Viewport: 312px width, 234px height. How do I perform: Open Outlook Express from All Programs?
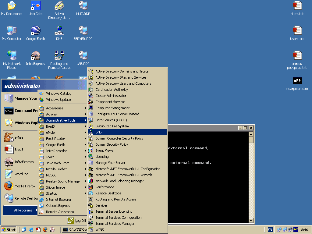click(63, 206)
